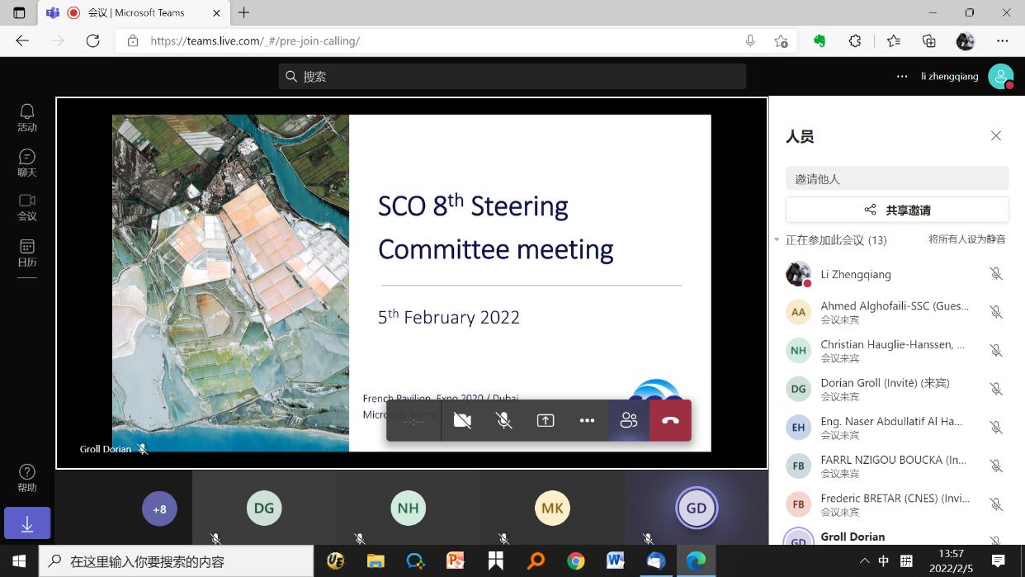This screenshot has width=1025, height=577.
Task: Open the Edge tab actions menu
Action: click(x=19, y=12)
